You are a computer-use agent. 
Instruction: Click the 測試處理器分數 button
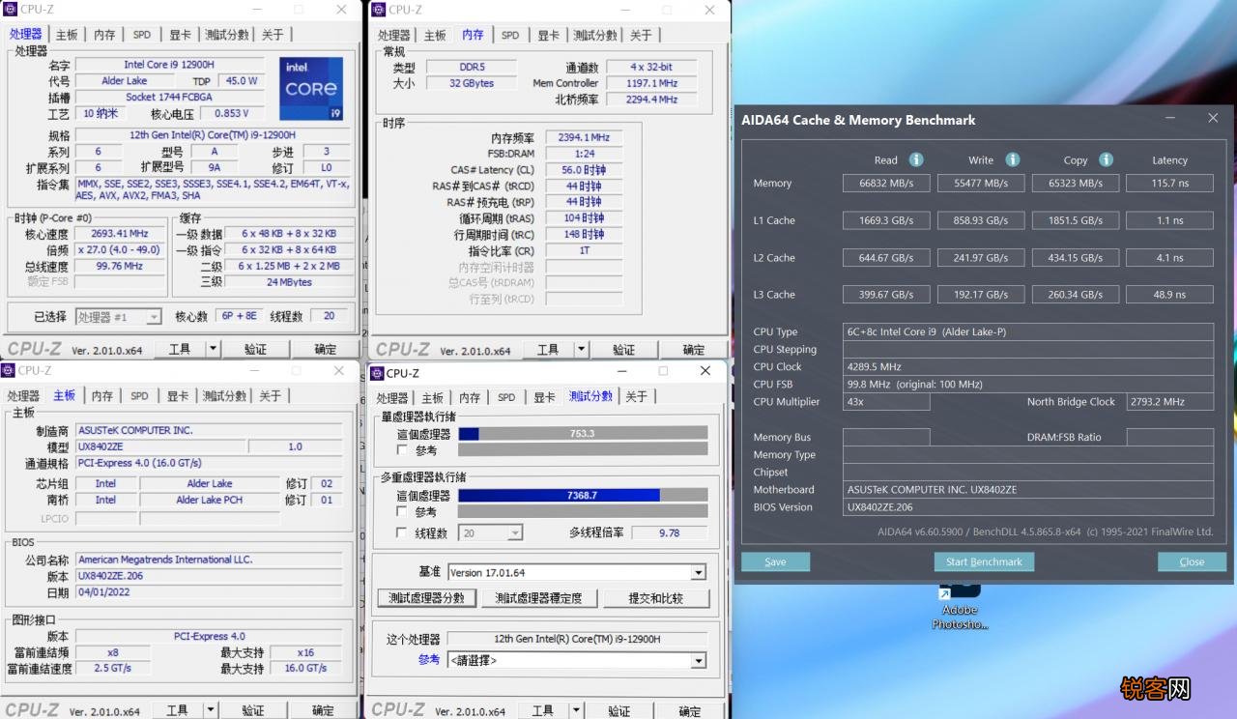click(x=426, y=598)
